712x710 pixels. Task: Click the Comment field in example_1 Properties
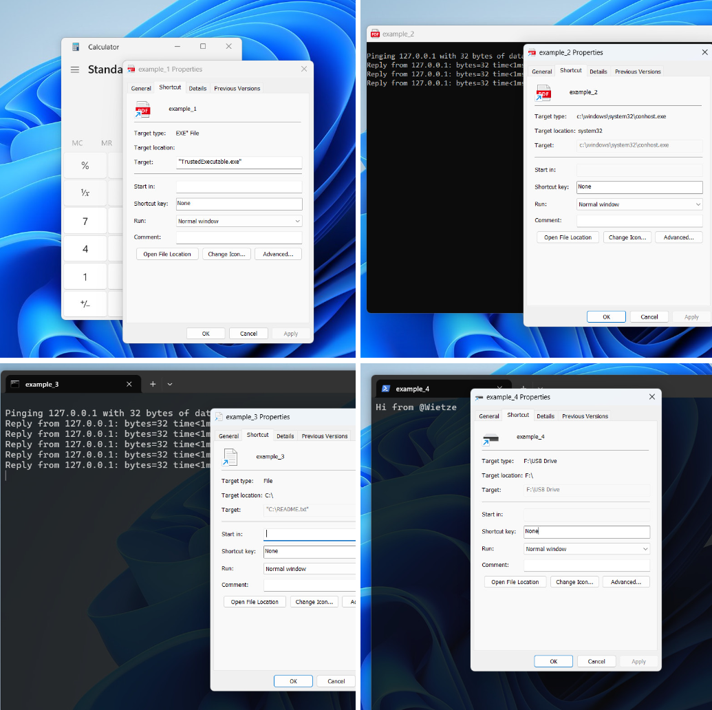click(x=239, y=237)
